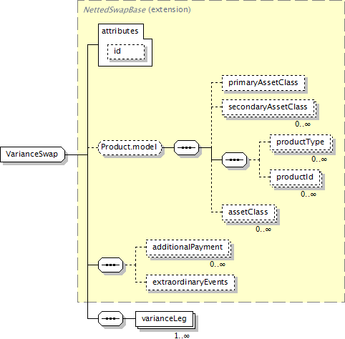
Task: Click sequence icon before varianceLeg
Action: (x=111, y=318)
